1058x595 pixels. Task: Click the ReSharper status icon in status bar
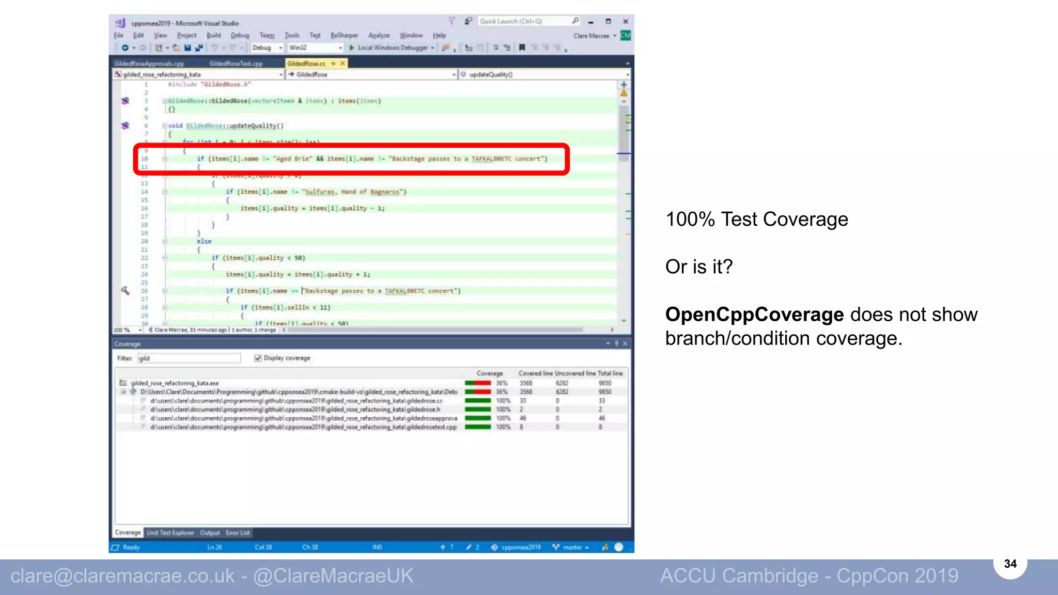coord(605,547)
